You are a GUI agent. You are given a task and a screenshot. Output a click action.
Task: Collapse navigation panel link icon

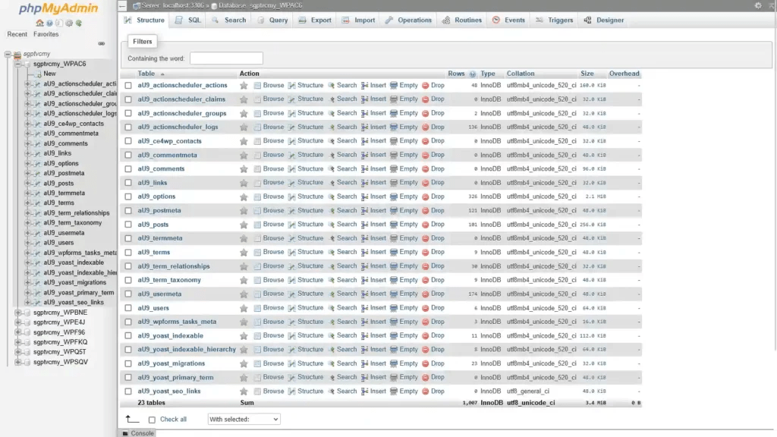pos(101,43)
